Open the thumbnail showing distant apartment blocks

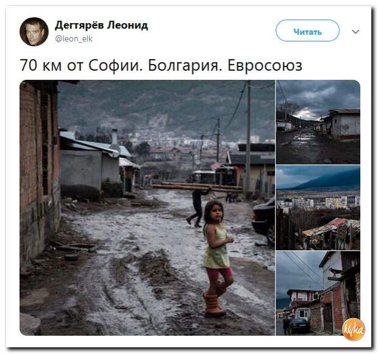[318, 208]
